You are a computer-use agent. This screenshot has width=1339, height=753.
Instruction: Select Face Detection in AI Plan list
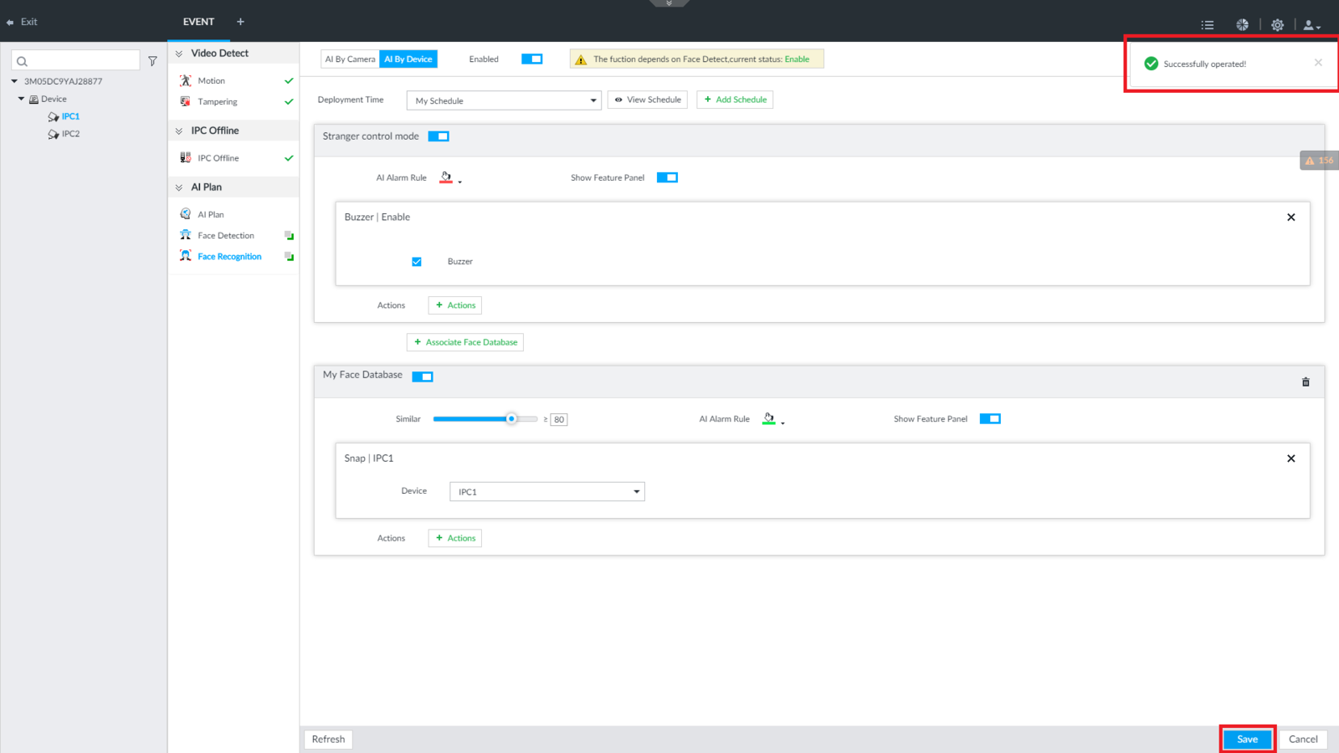226,236
